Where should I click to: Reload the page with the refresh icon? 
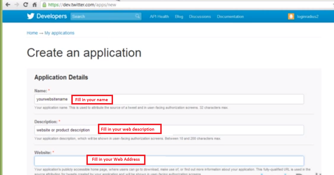tap(25, 5)
